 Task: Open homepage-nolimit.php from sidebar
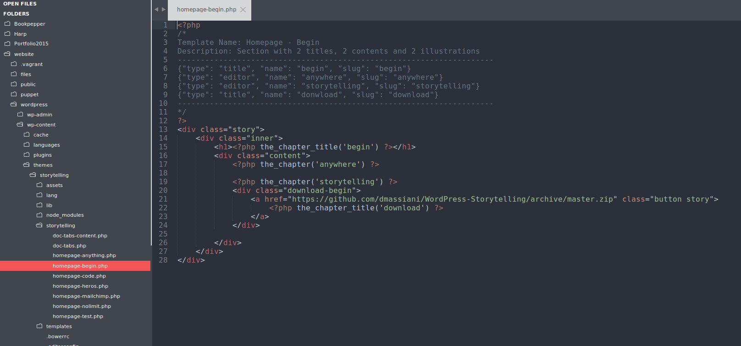tap(82, 306)
